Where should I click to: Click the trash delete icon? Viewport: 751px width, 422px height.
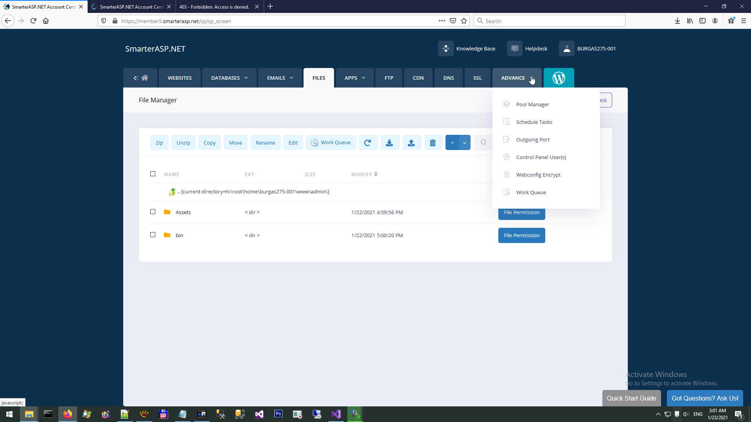click(433, 143)
